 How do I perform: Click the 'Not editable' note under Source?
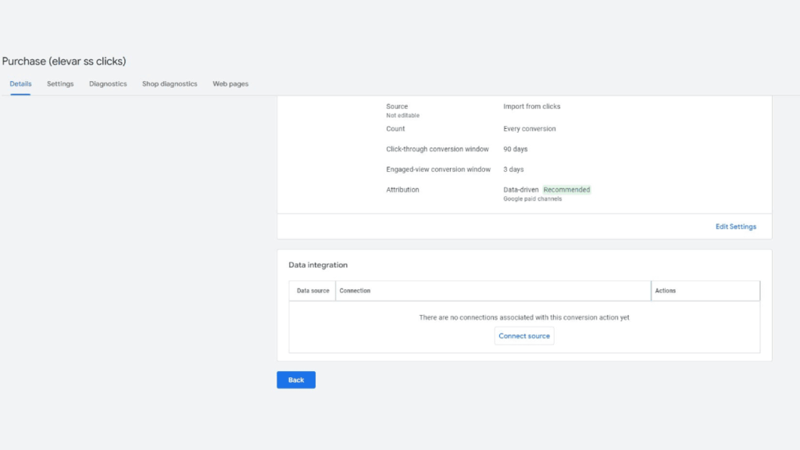coord(402,116)
